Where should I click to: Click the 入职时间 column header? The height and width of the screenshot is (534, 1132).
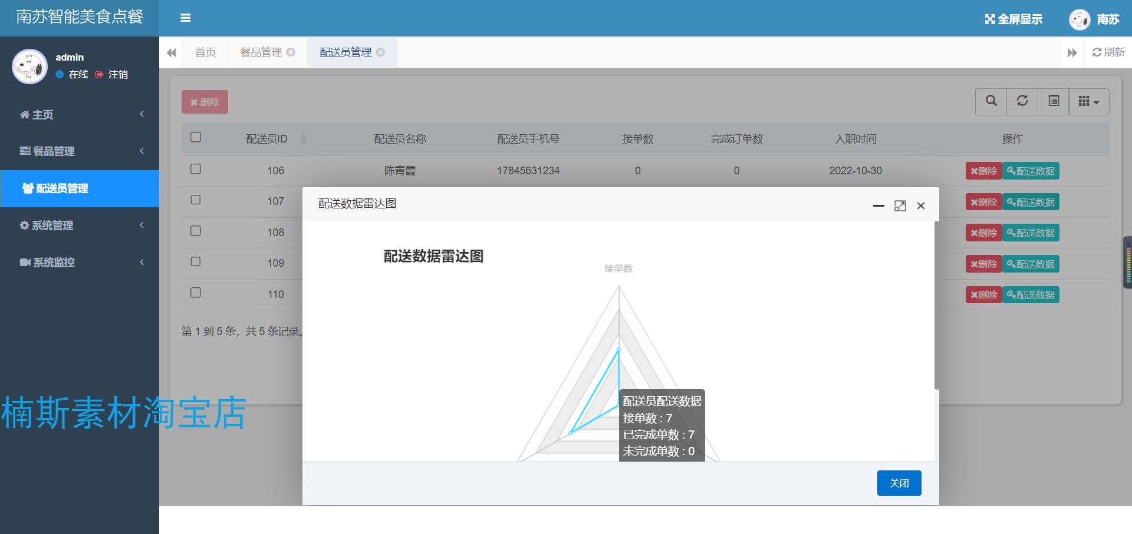(x=855, y=139)
